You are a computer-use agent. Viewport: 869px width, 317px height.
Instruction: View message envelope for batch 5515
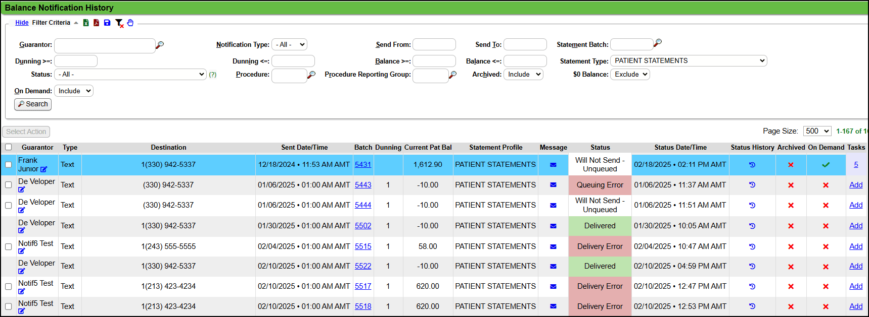coord(553,247)
